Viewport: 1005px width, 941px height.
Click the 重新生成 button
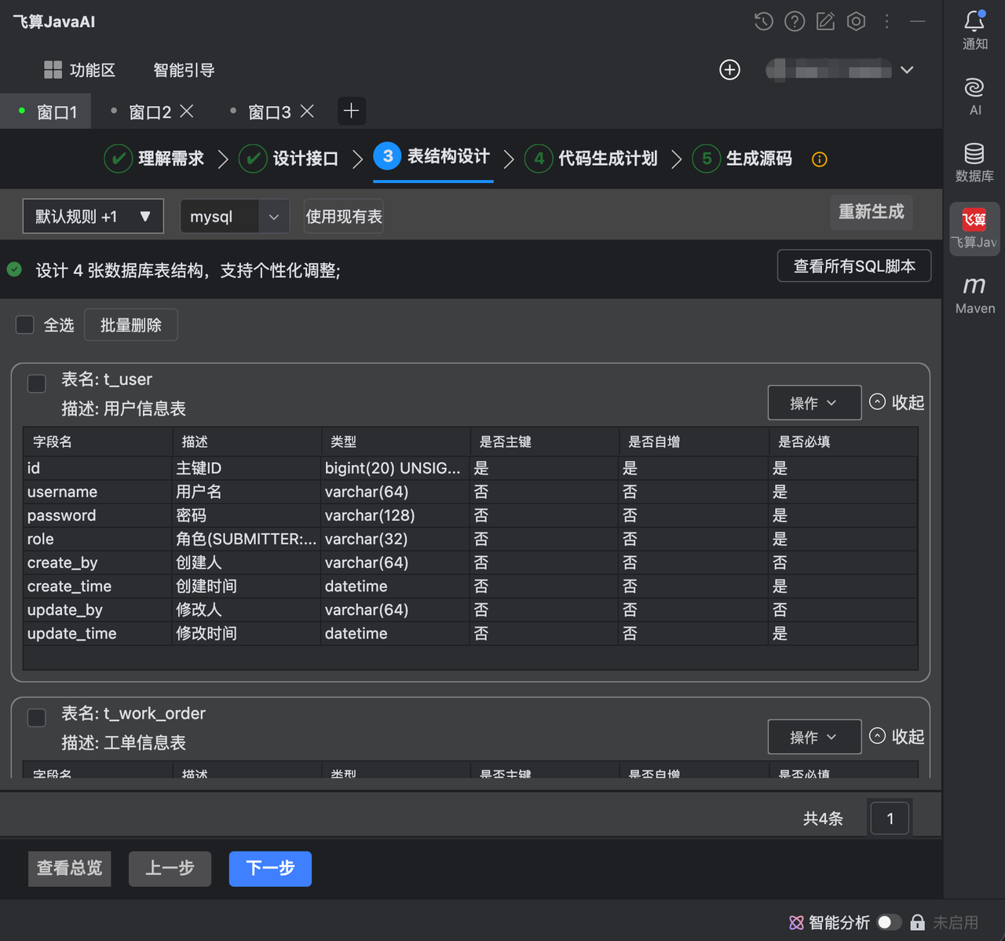[x=872, y=212]
